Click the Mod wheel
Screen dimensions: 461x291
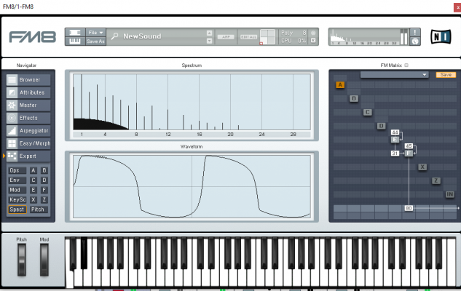44,260
